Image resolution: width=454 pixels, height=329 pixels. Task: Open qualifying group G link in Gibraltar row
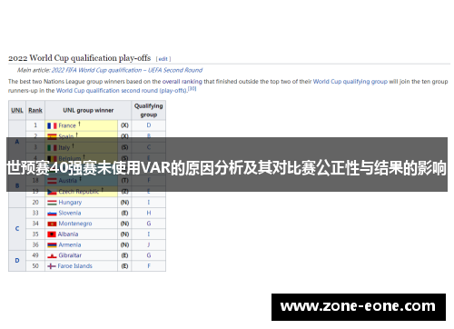point(149,255)
